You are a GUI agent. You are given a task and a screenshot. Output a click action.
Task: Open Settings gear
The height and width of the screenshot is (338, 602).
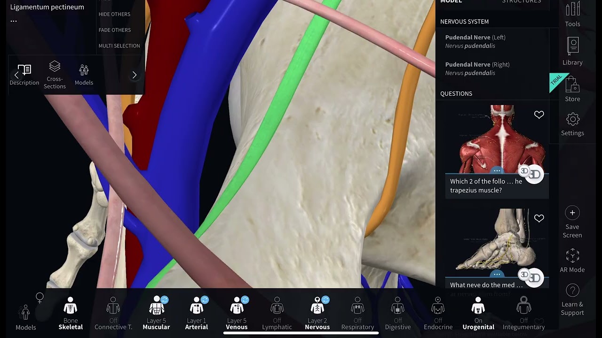tap(572, 124)
